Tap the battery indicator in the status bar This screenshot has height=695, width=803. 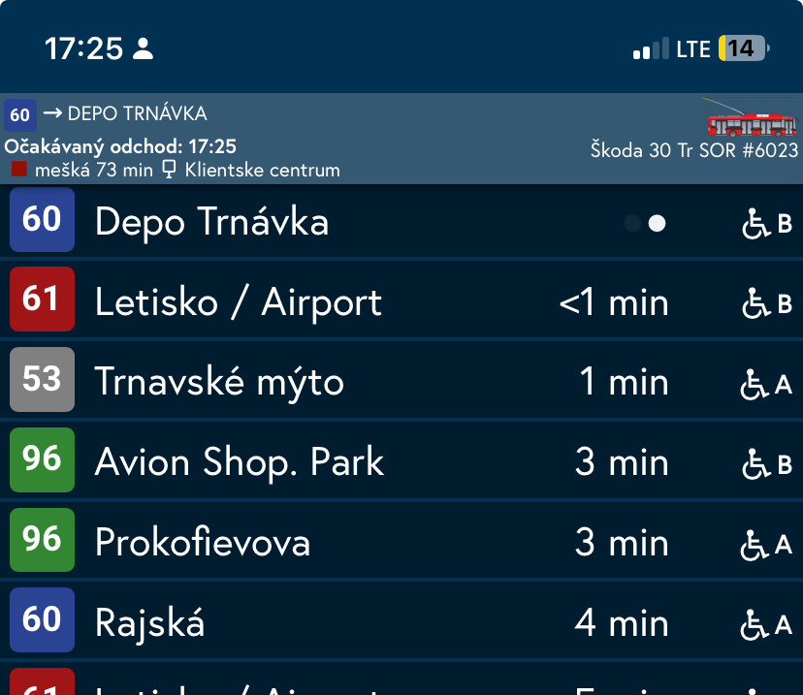(742, 48)
